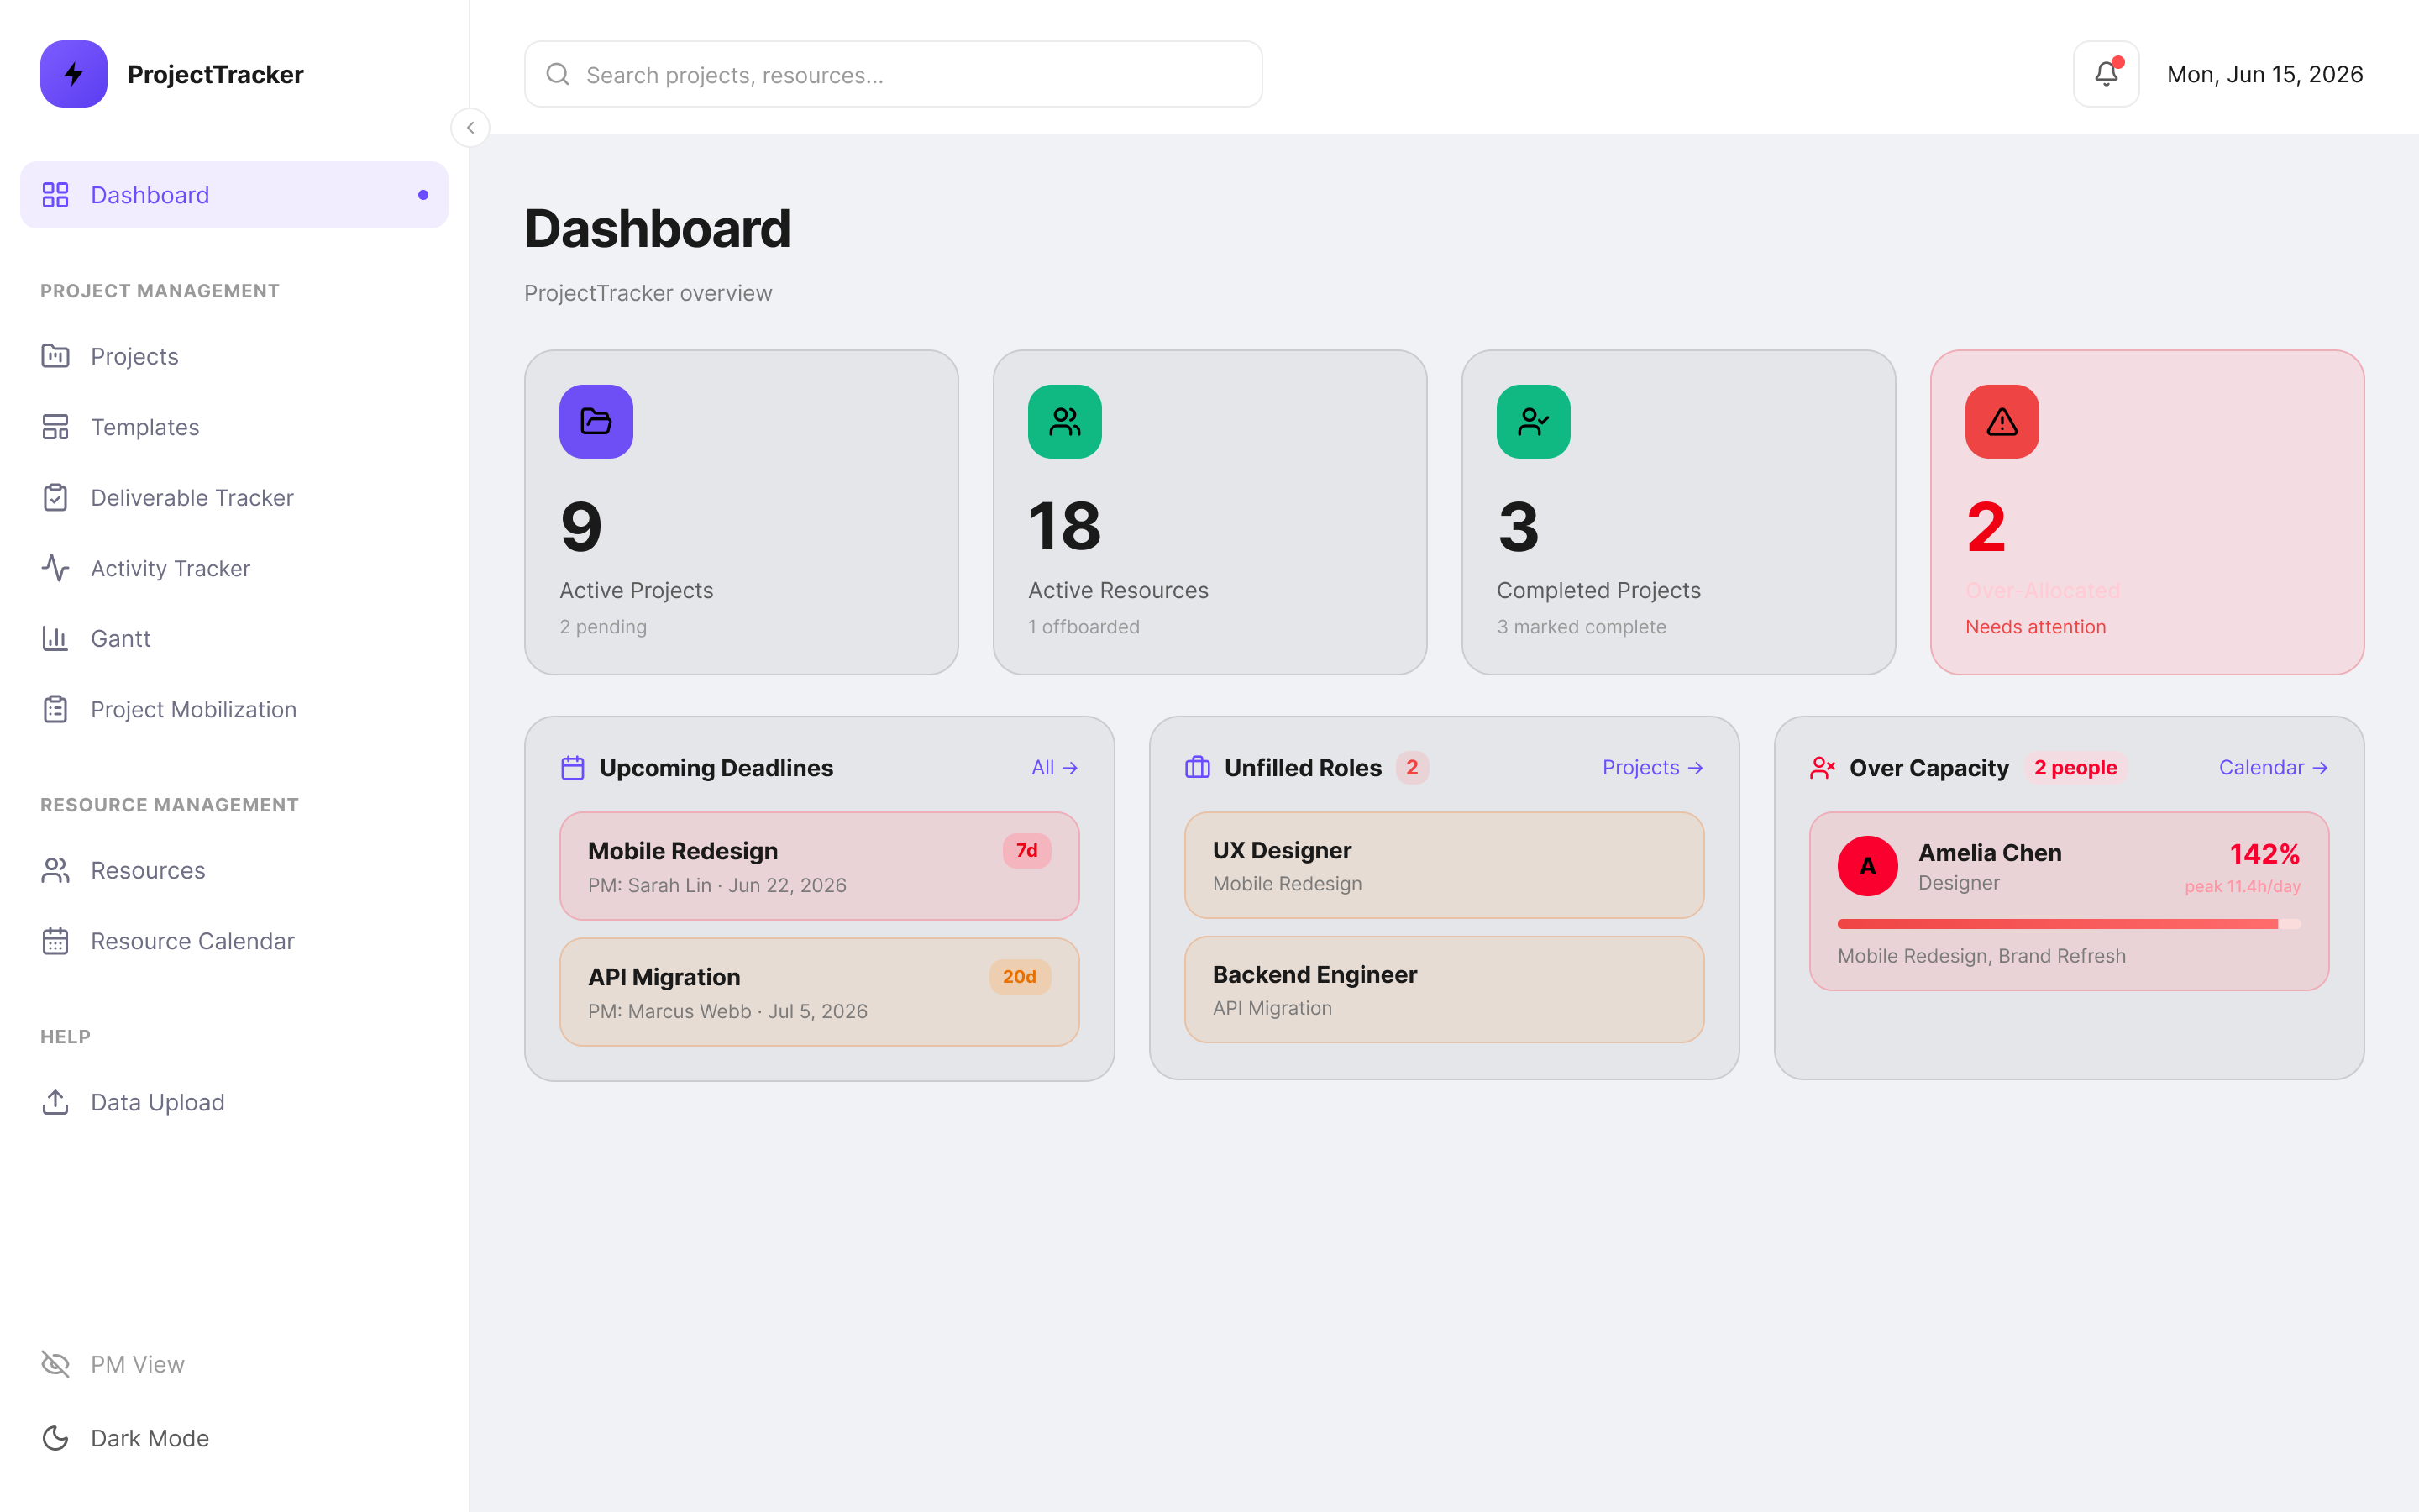Screen dimensions: 2419x1512
Task: Click the purple folder icon on Active Projects card
Action: click(596, 422)
